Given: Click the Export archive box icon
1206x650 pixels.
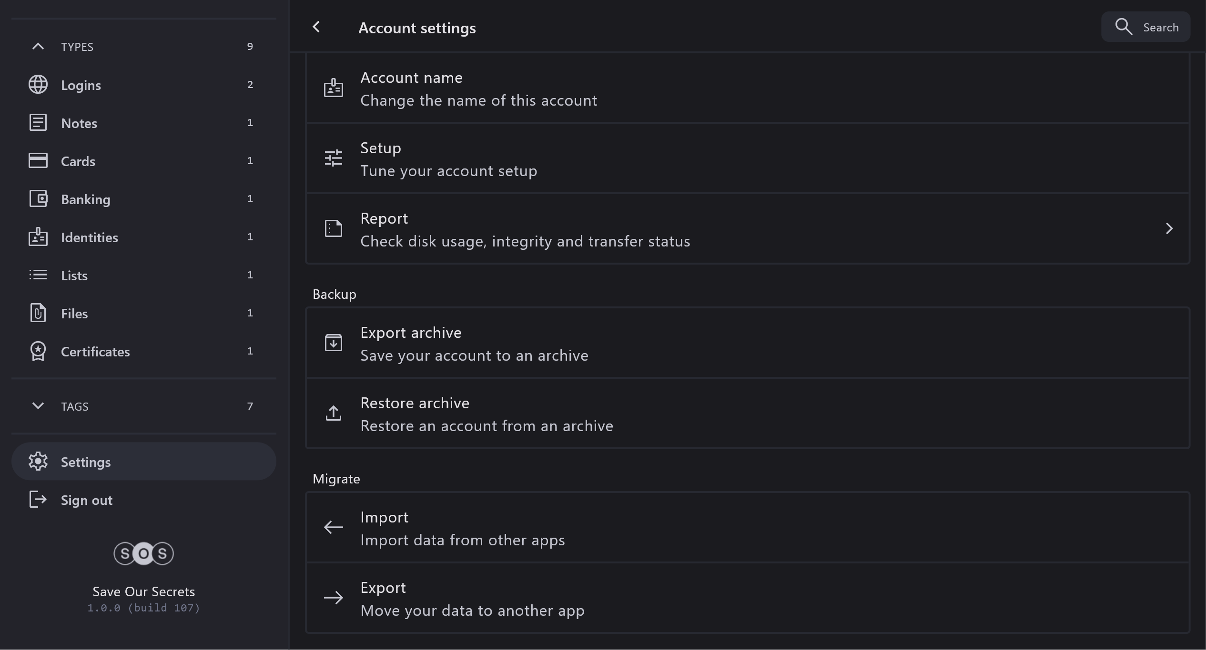Looking at the screenshot, I should point(334,343).
